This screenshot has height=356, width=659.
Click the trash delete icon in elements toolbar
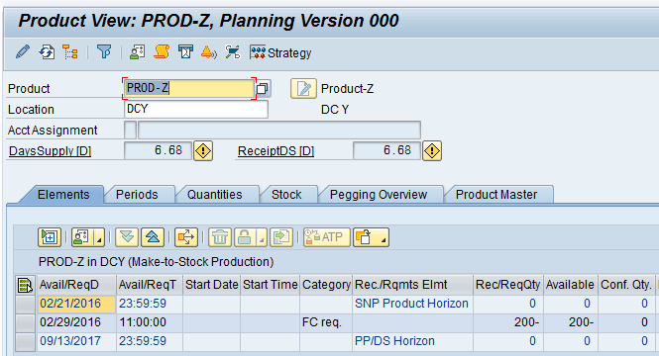[219, 237]
